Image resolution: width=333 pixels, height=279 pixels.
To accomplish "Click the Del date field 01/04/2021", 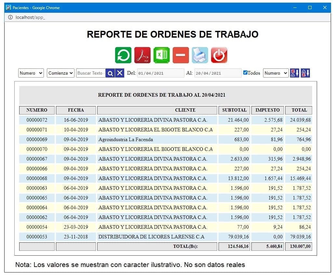I will click(x=161, y=73).
